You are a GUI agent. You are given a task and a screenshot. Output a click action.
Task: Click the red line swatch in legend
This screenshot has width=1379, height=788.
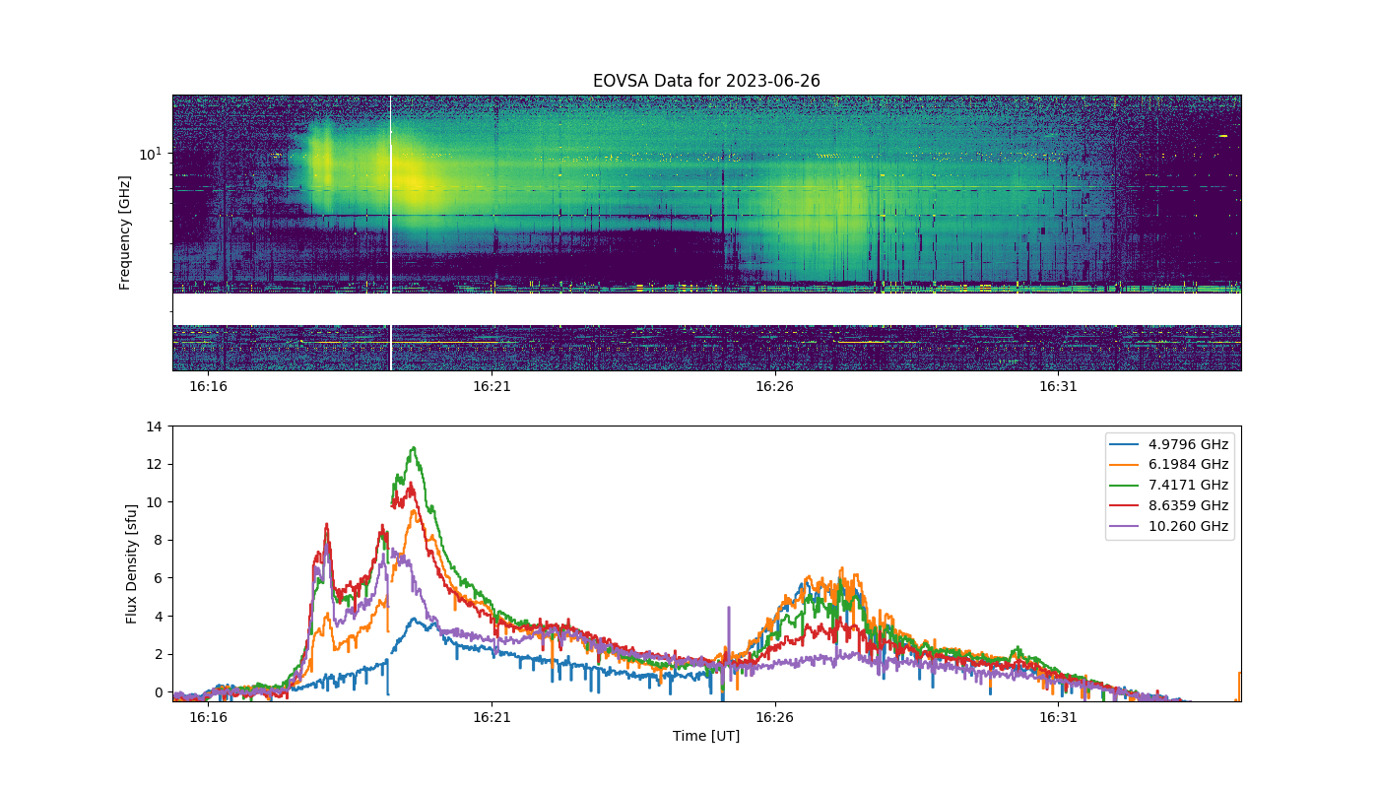1125,506
